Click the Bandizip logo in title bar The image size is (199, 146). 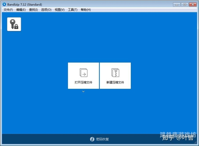click(x=4, y=4)
